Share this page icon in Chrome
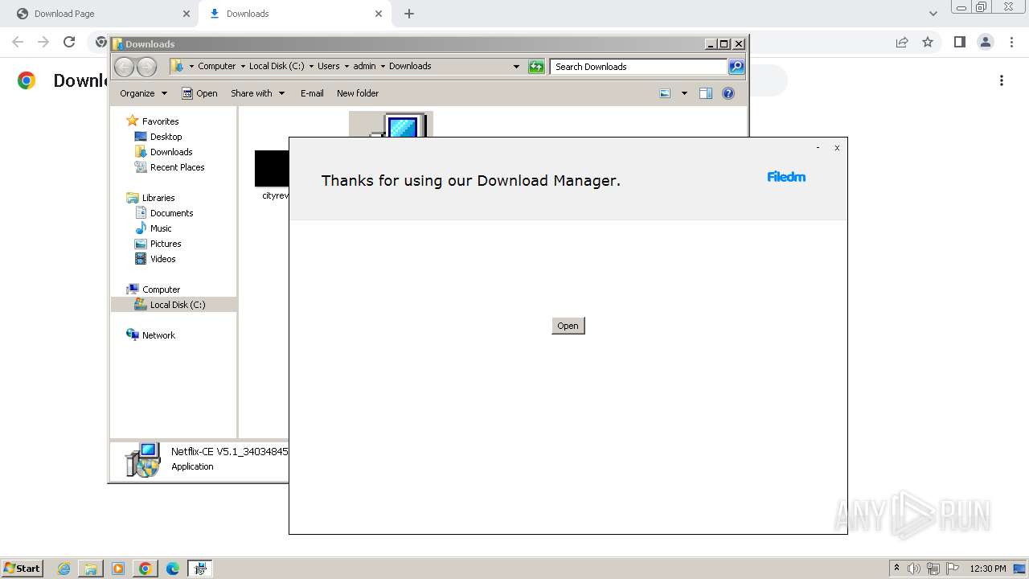Viewport: 1029px width, 579px height. 902,42
